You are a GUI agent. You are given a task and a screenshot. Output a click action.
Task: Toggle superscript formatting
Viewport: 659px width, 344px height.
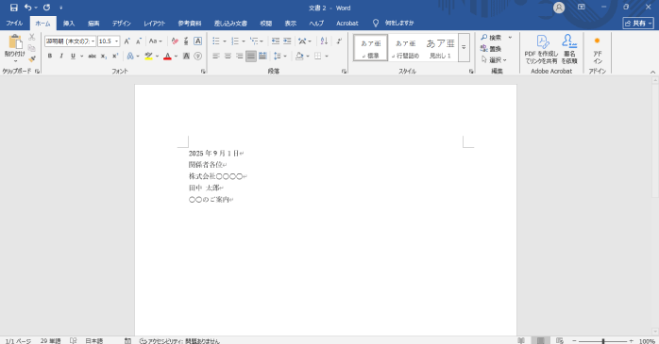(115, 56)
